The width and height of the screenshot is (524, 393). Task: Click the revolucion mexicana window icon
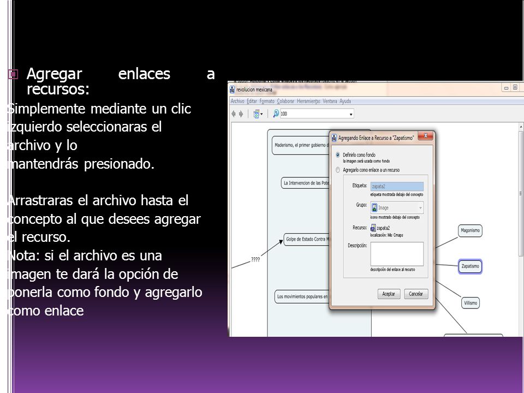point(233,90)
